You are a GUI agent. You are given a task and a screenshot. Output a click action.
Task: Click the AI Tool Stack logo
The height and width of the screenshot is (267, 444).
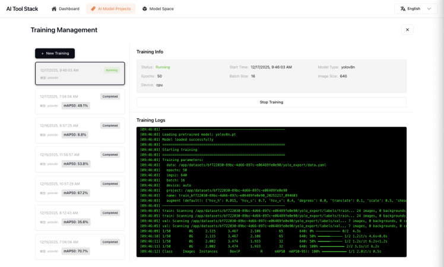click(23, 9)
